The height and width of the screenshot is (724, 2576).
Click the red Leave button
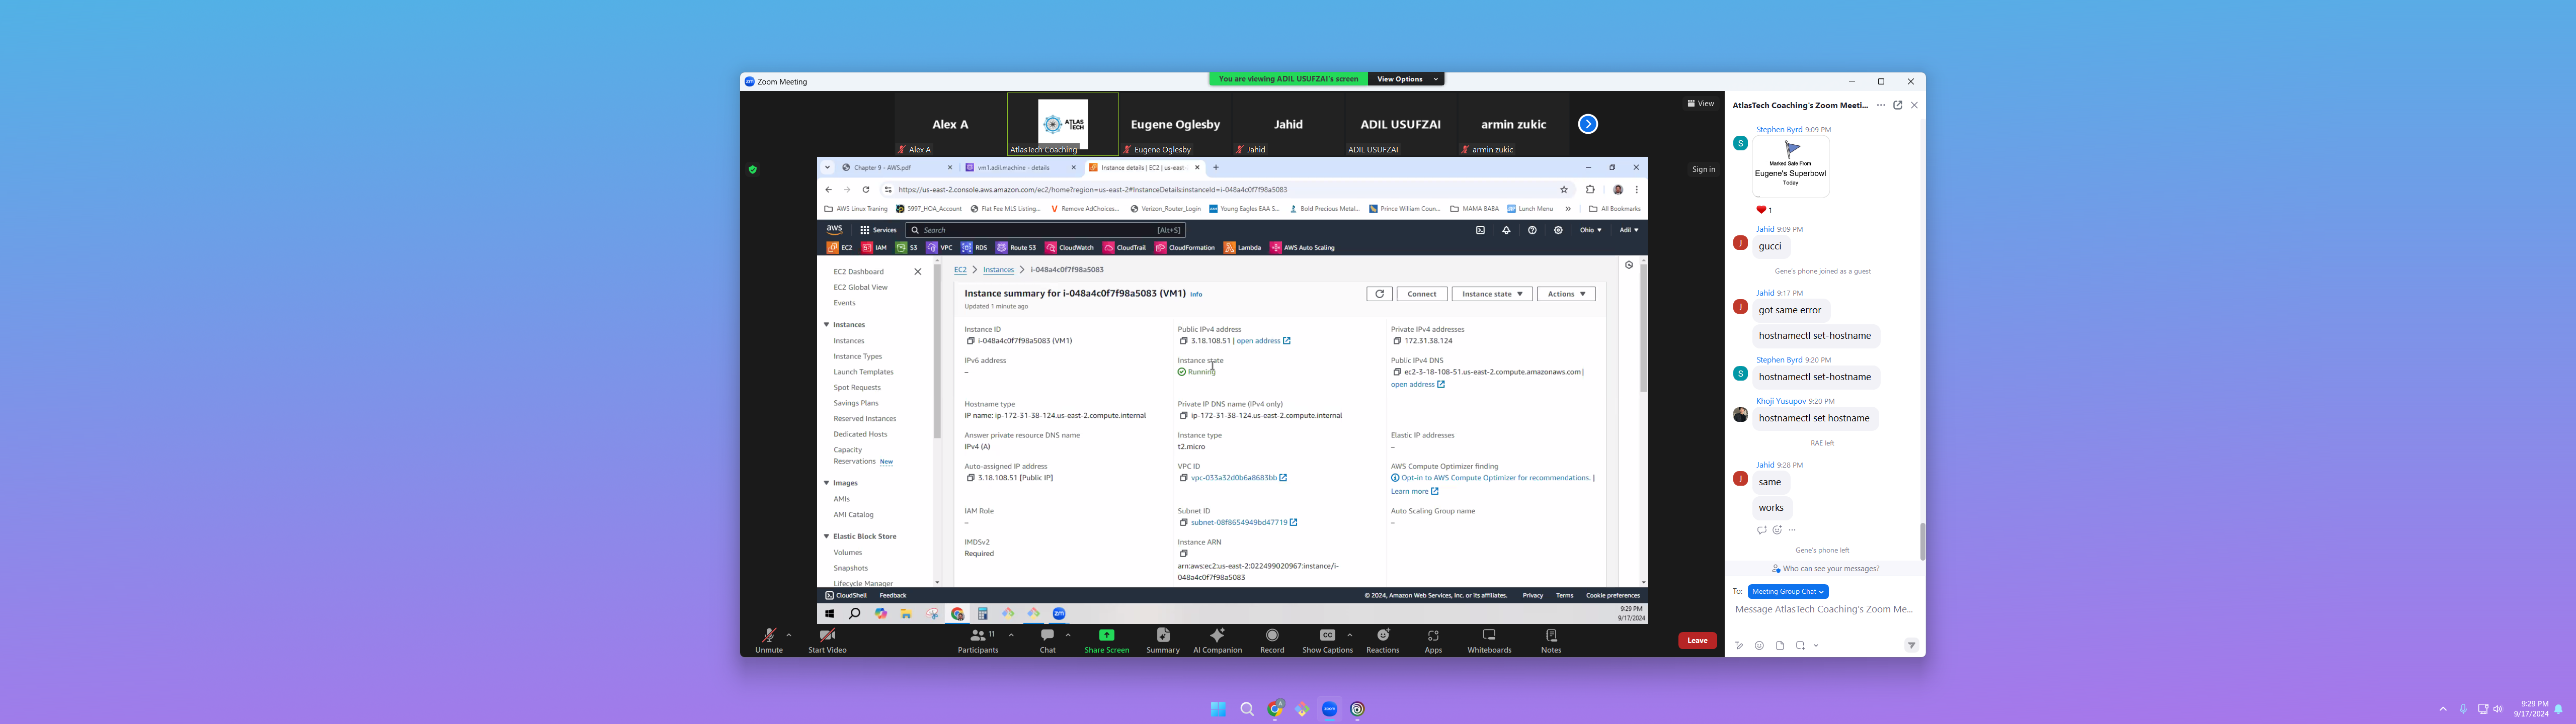click(x=1696, y=641)
